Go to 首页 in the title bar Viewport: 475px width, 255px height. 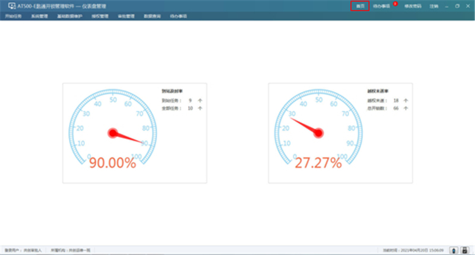360,6
